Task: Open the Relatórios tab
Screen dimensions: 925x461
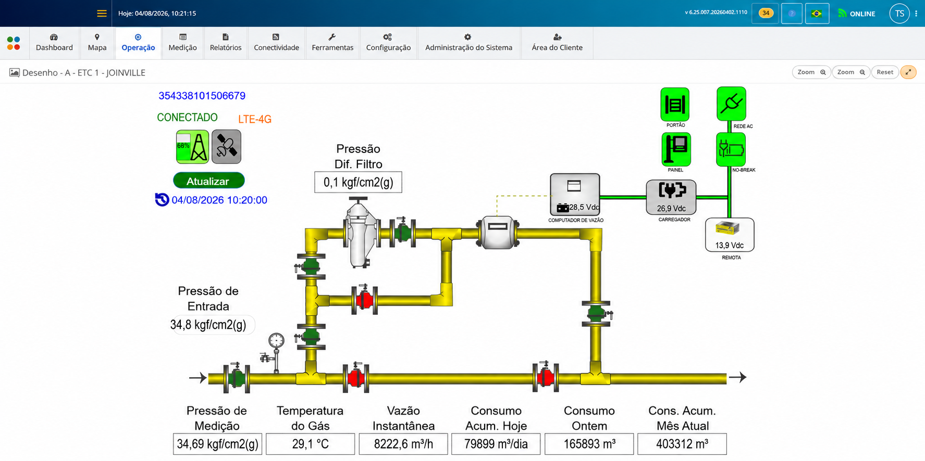Action: (x=226, y=43)
